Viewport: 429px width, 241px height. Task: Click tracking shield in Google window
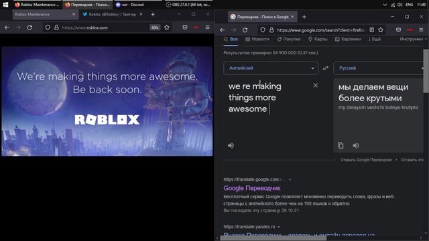(x=263, y=30)
